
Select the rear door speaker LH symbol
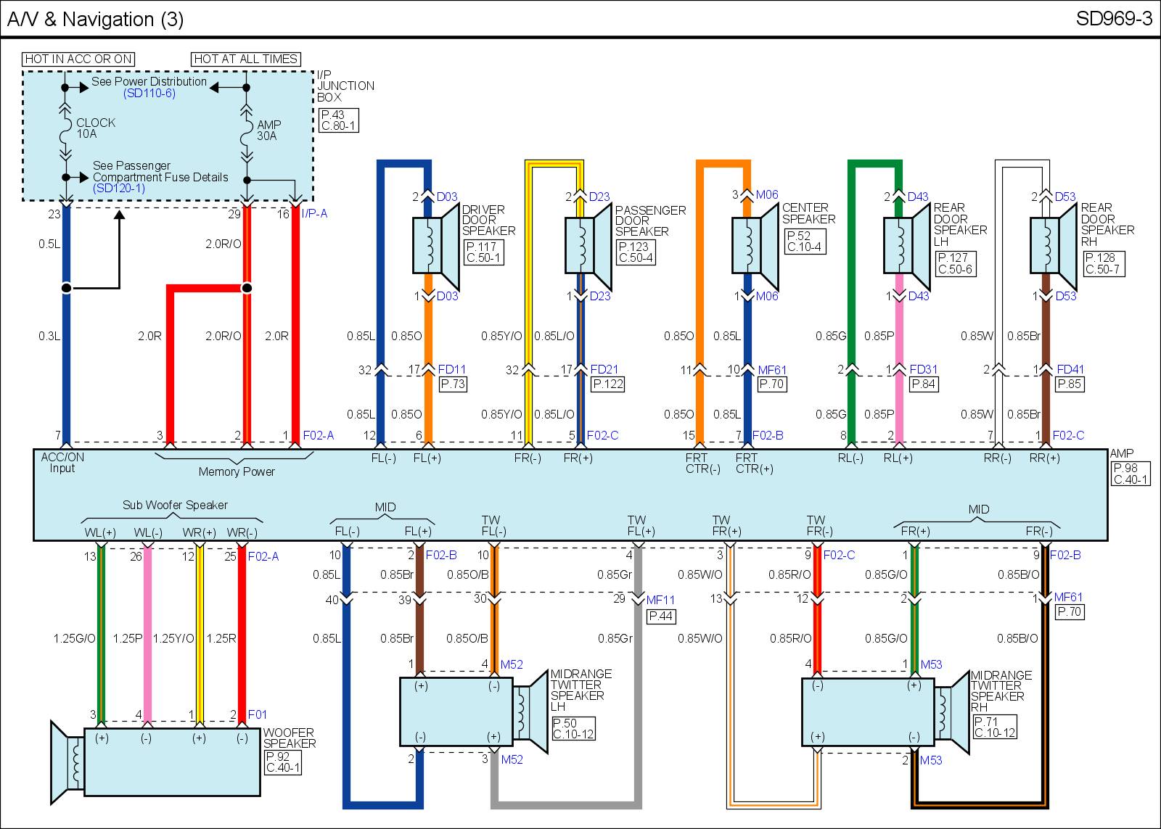coord(907,245)
